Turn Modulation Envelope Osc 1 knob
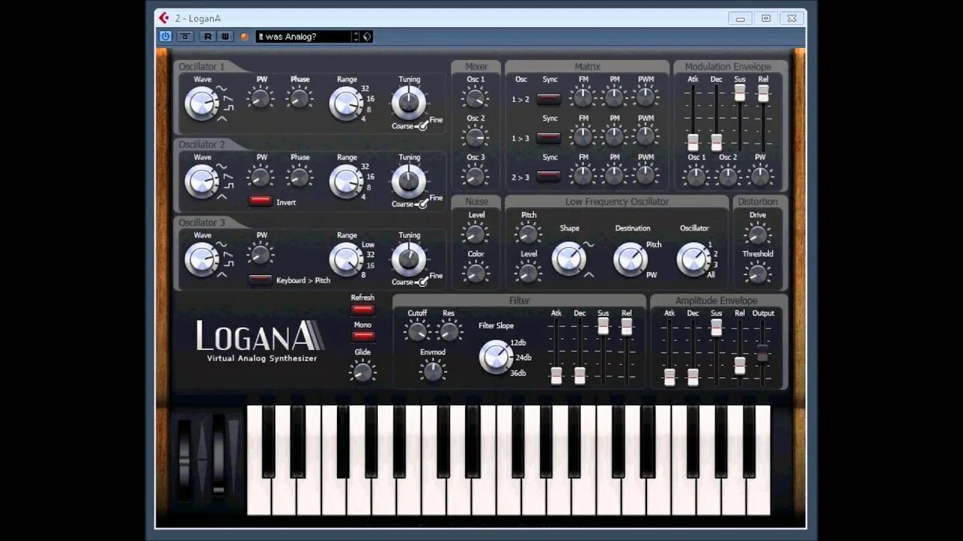The width and height of the screenshot is (963, 541). click(697, 177)
